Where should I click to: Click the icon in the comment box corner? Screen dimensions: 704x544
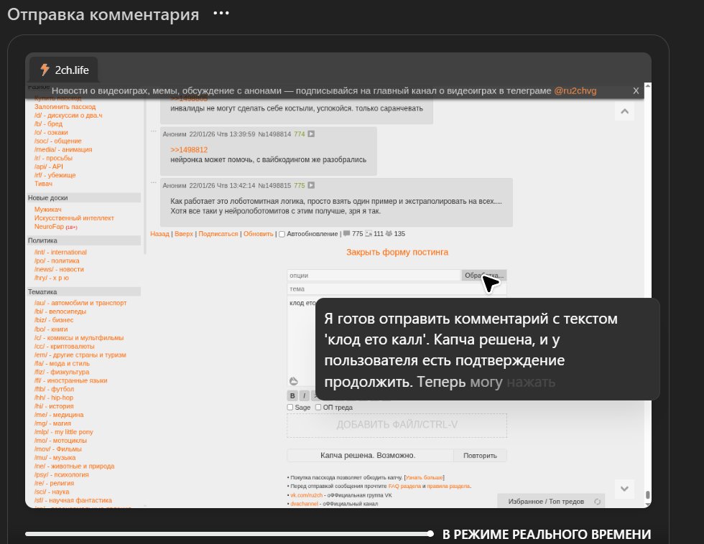(x=294, y=381)
